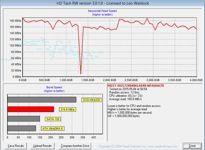Click the 215.6 MB/s burst label
The width and height of the screenshot is (205, 150).
pyautogui.click(x=67, y=109)
